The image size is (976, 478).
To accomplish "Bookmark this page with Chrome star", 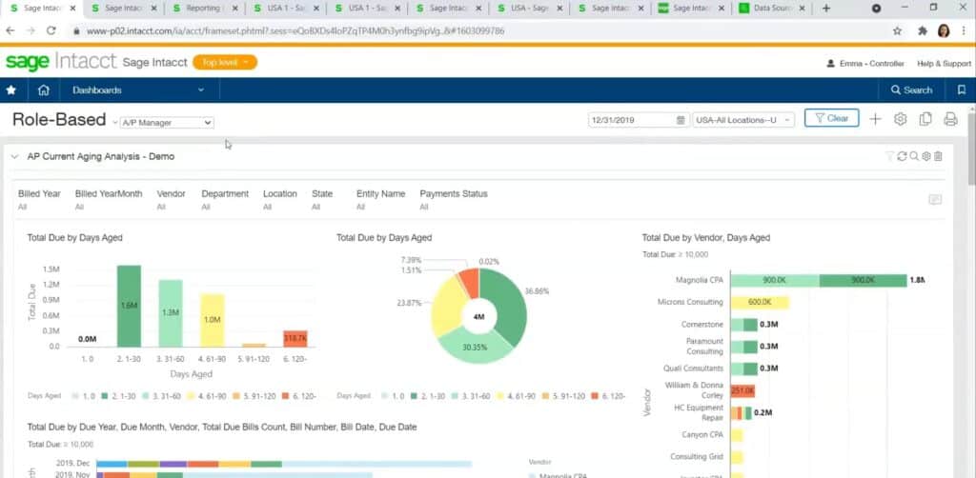I will pos(897,30).
